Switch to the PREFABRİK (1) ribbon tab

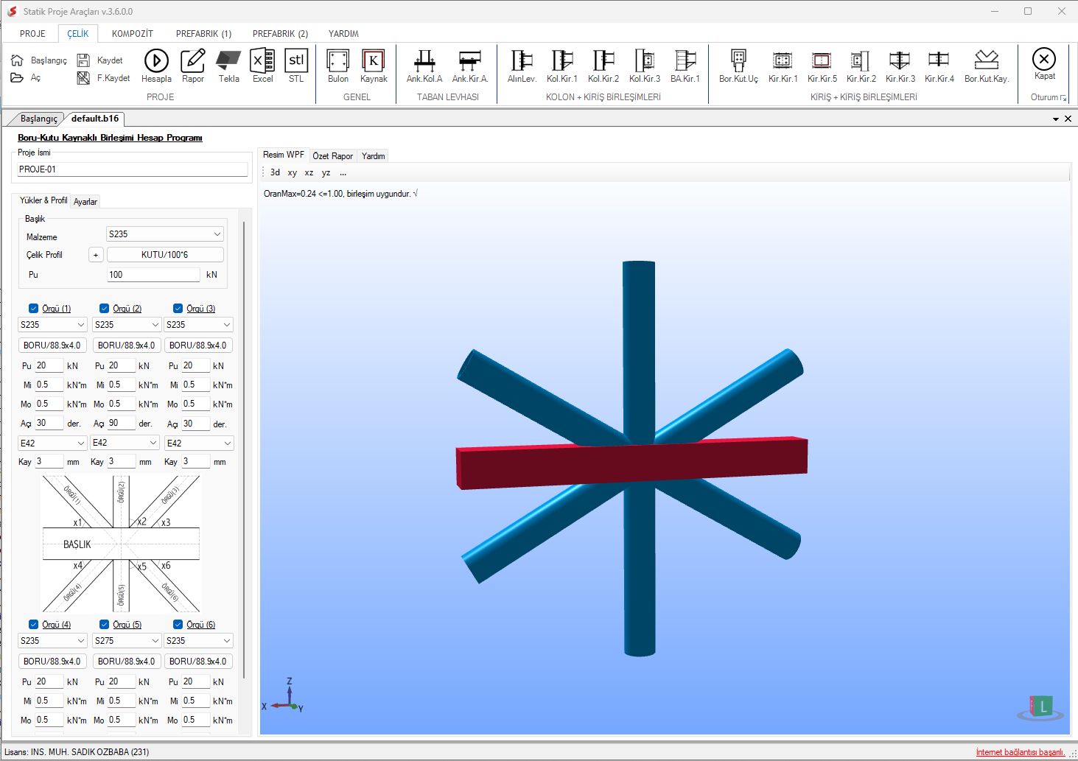coord(203,34)
